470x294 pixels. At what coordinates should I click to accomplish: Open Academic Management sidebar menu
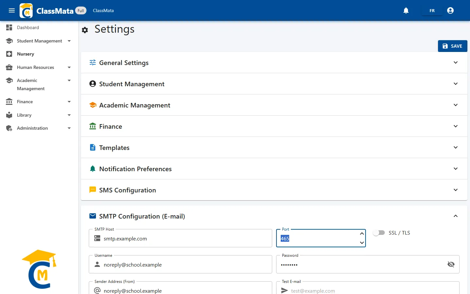click(x=39, y=84)
